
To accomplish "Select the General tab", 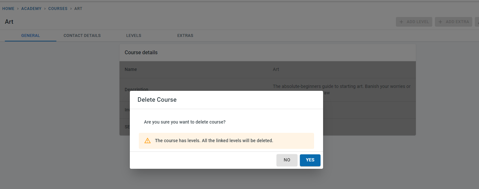I will pos(31,36).
